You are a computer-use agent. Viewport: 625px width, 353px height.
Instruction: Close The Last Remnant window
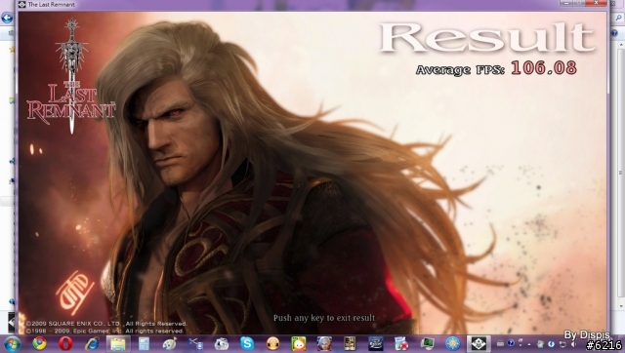pyautogui.click(x=597, y=3)
